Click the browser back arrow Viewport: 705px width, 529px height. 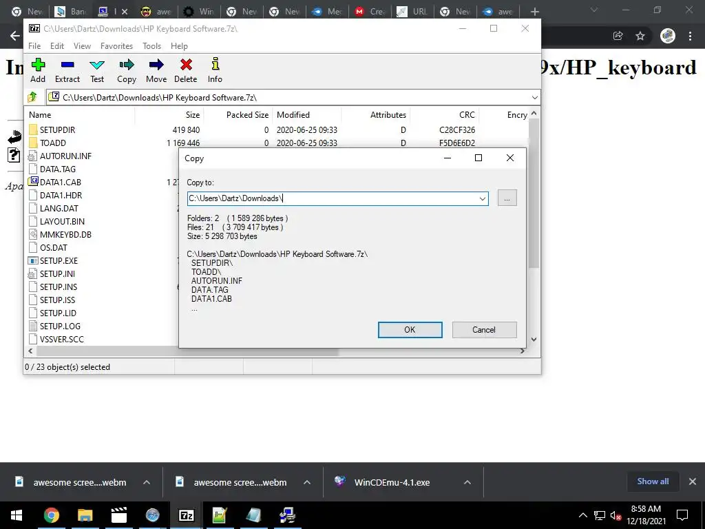click(x=15, y=36)
